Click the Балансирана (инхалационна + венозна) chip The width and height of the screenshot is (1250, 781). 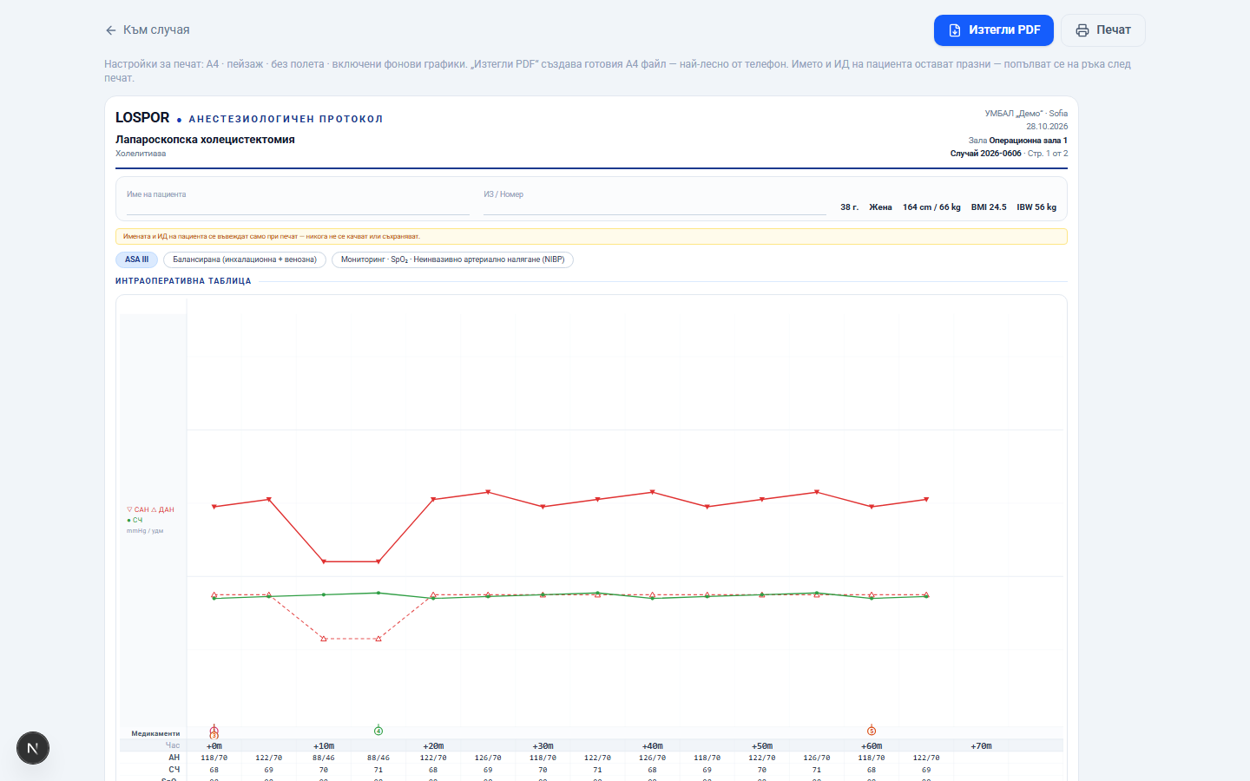(245, 259)
